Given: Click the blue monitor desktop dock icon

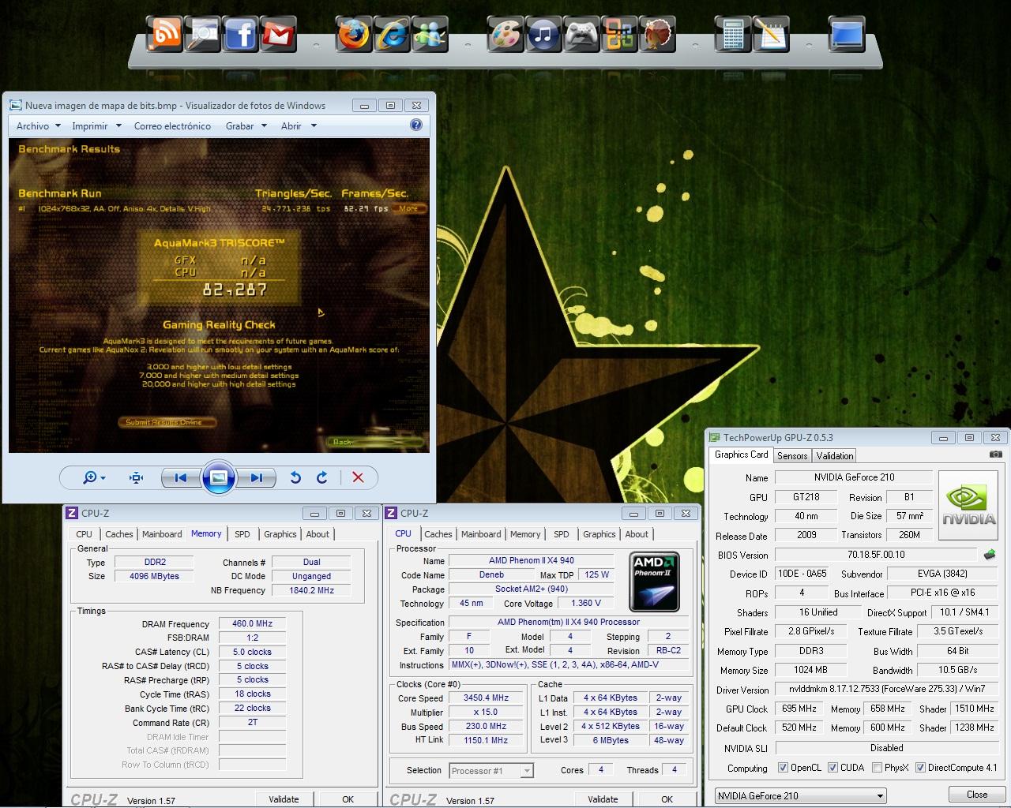Looking at the screenshot, I should click(847, 34).
